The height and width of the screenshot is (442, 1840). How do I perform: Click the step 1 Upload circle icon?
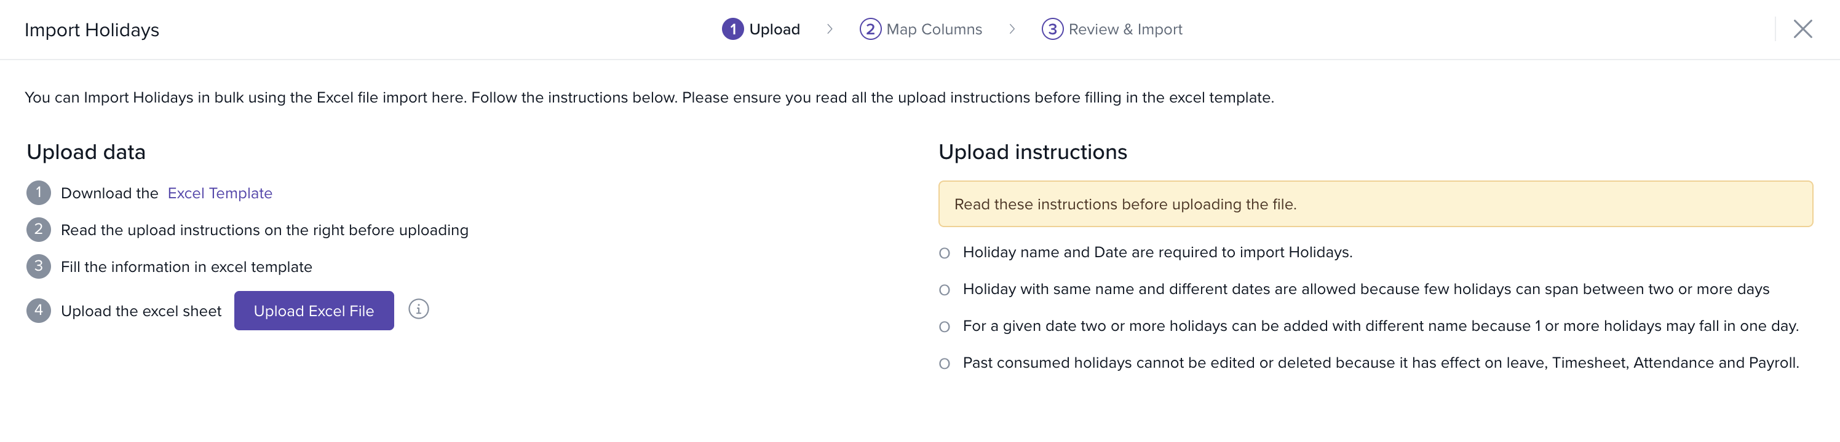point(732,29)
